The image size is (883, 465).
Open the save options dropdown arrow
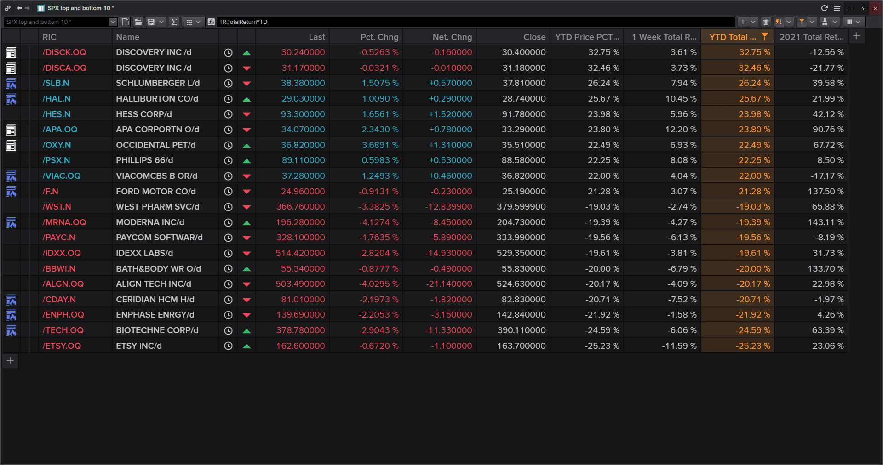coord(161,22)
